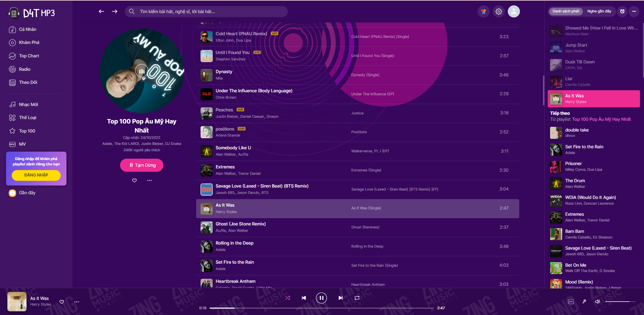644x315 pixels.
Task: Open sleep timer alarm icon
Action: point(622,11)
